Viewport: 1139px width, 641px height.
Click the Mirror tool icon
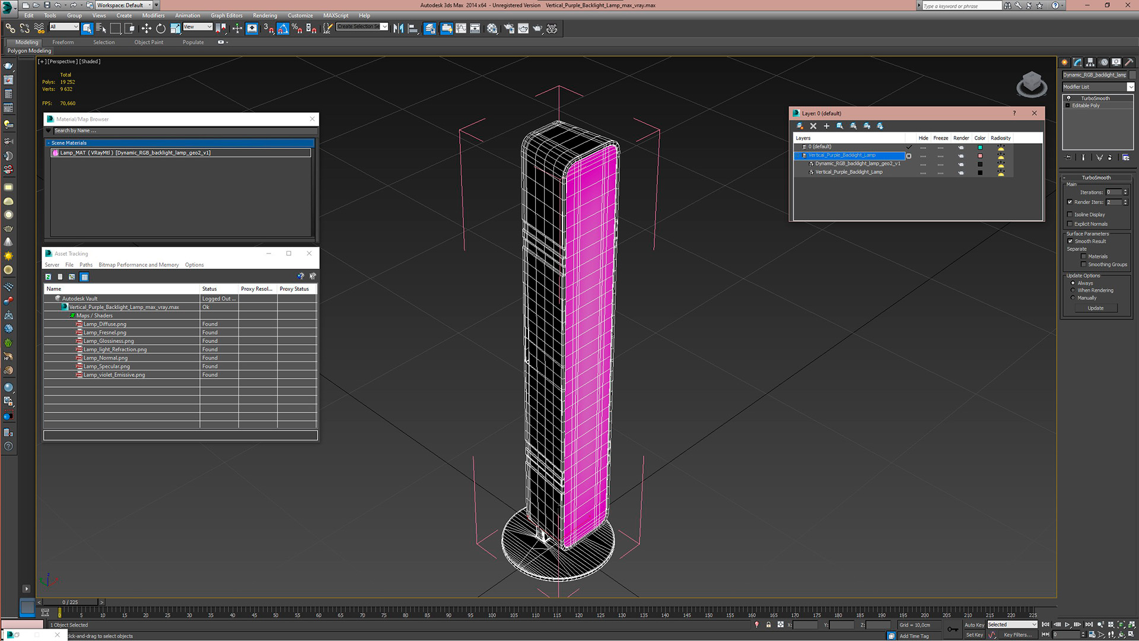[x=398, y=28]
